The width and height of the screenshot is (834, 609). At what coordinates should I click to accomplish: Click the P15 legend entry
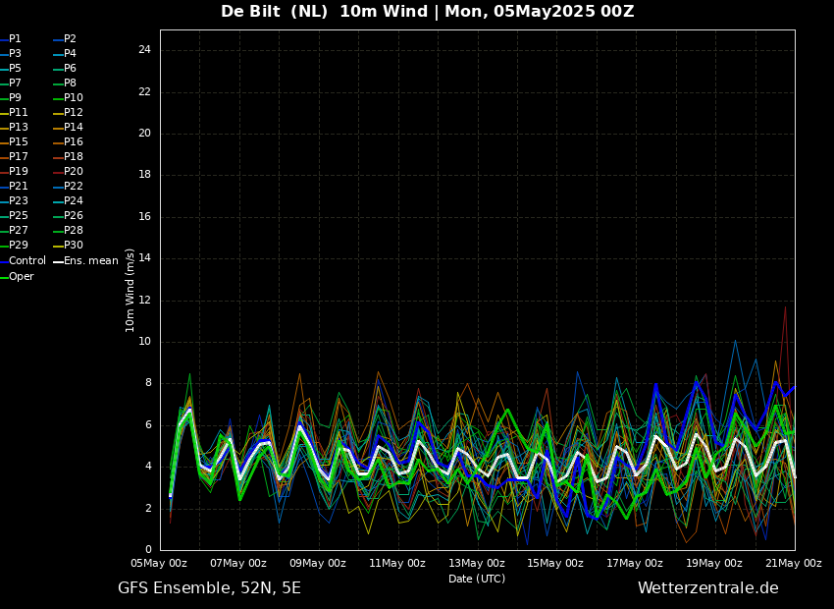tap(14, 142)
